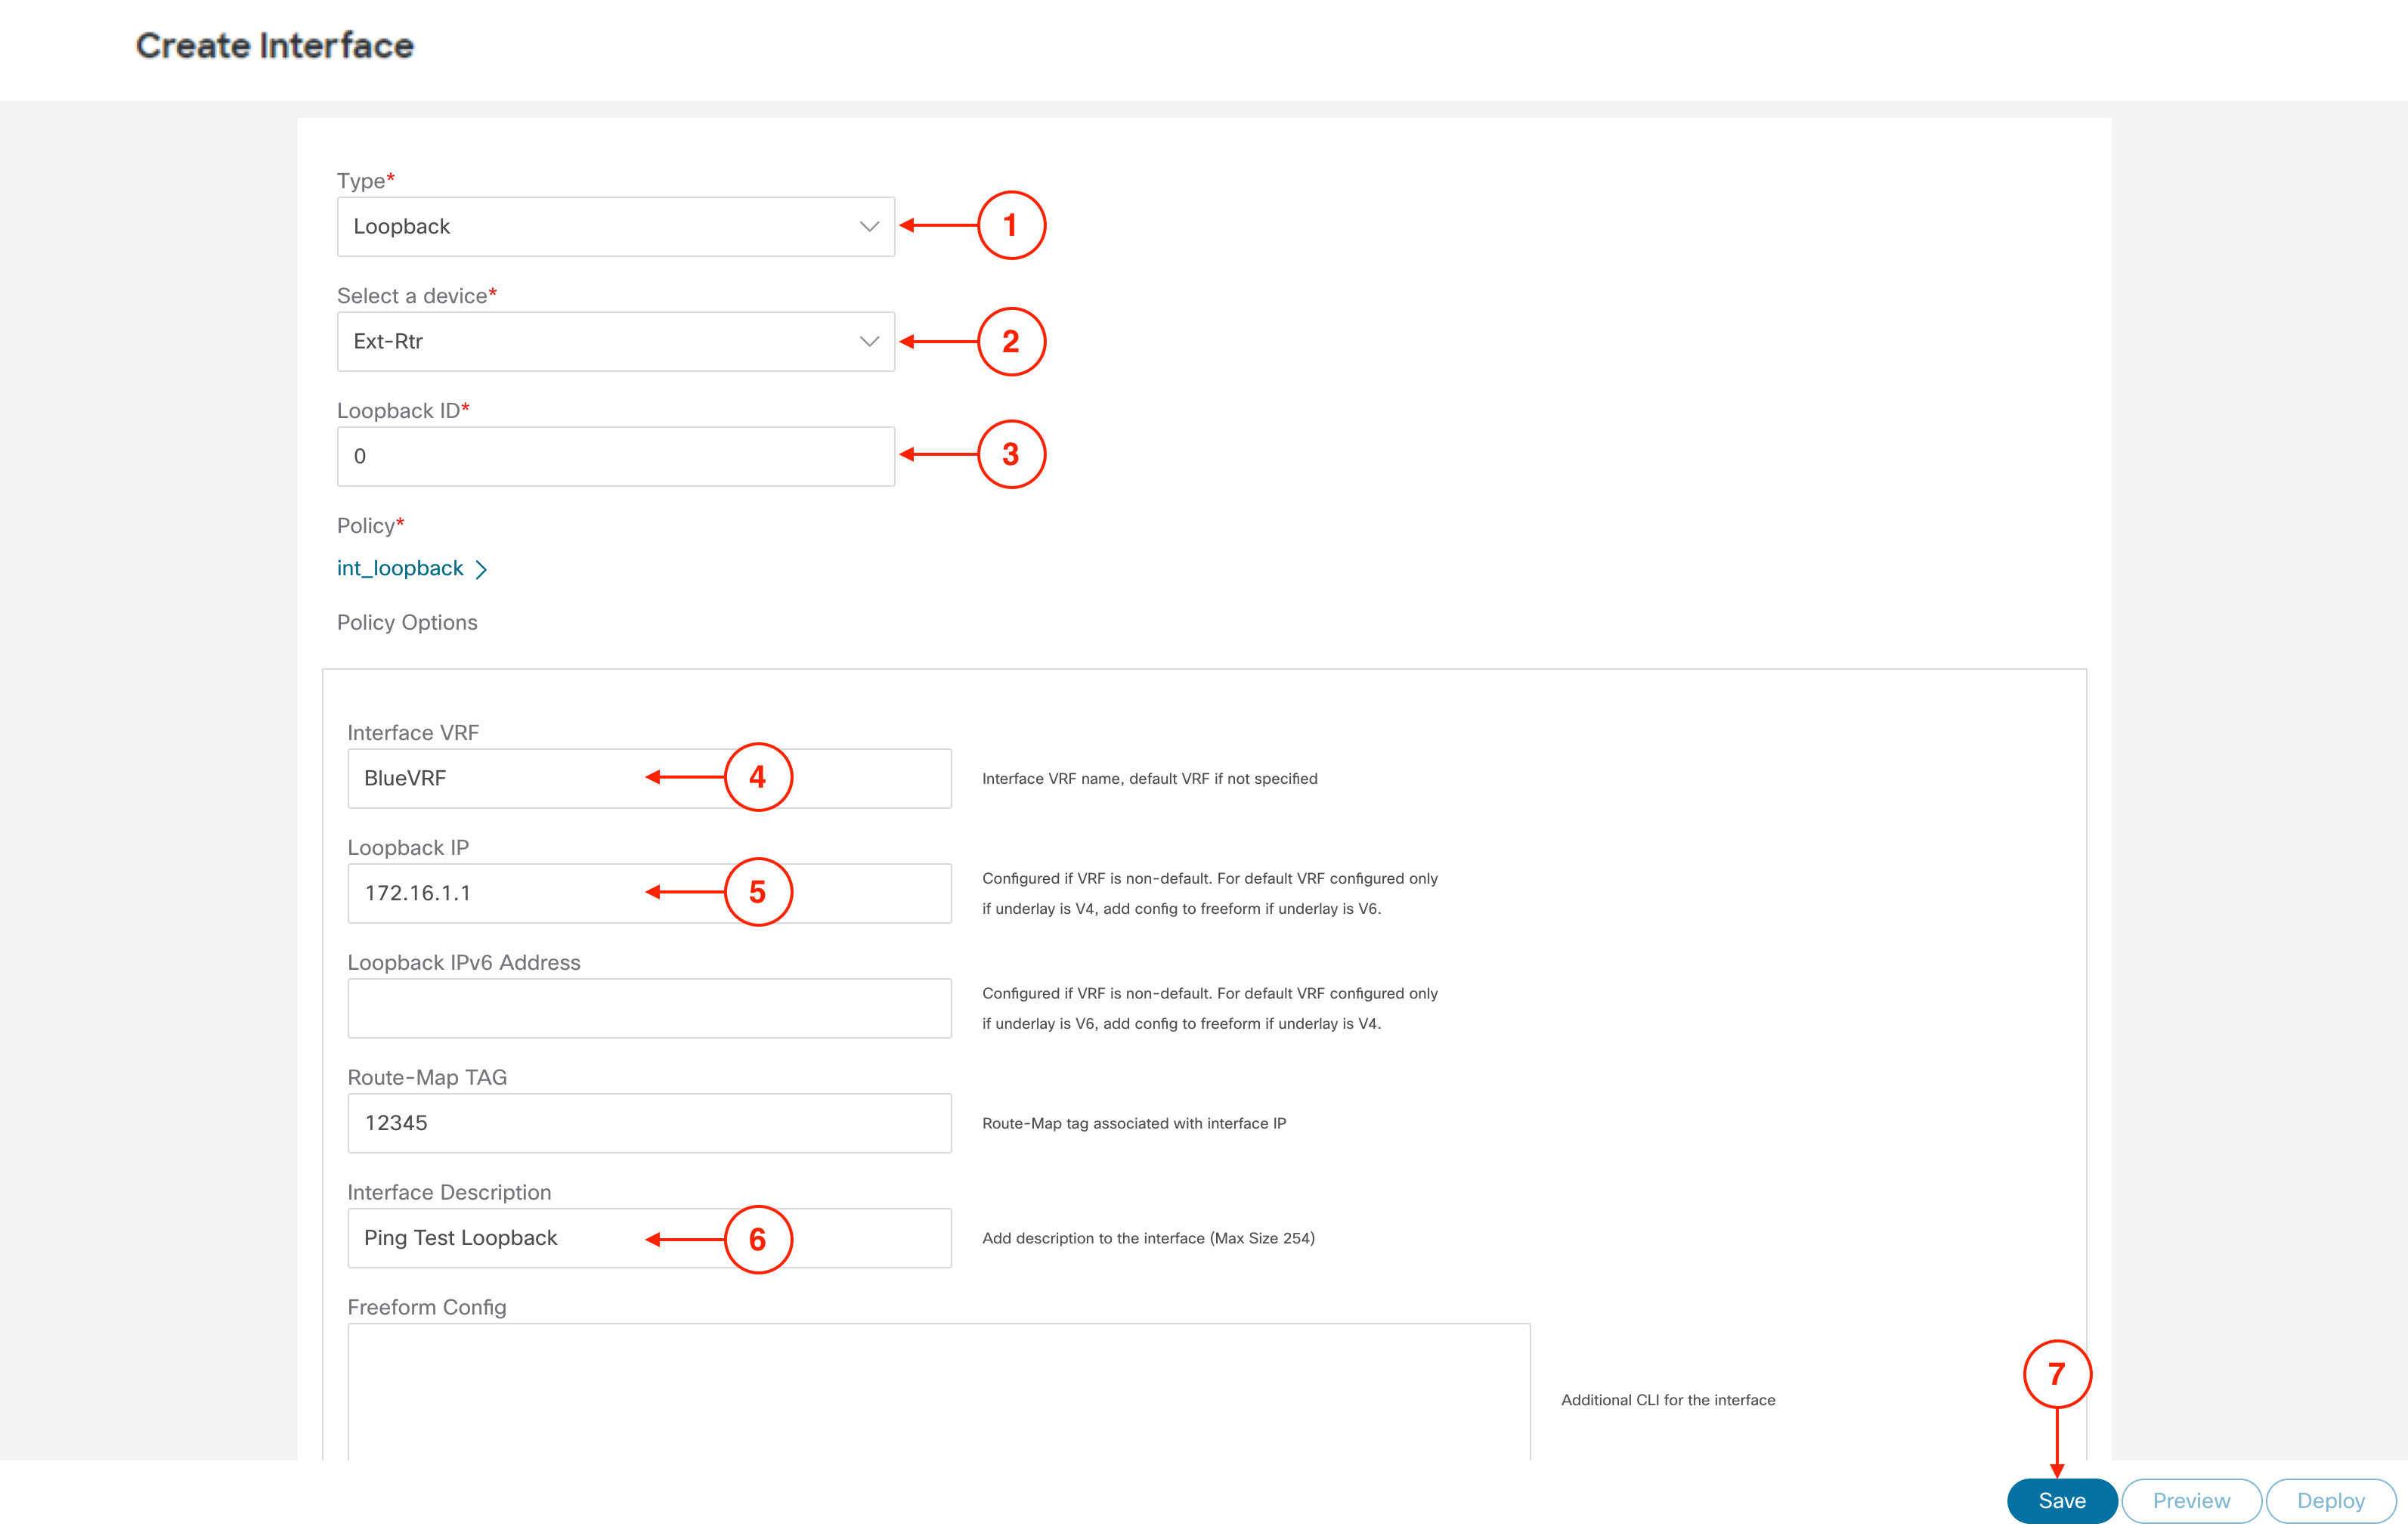Click the Loopback IP field 172.16.1.1
This screenshot has width=2408, height=1536.
649,893
